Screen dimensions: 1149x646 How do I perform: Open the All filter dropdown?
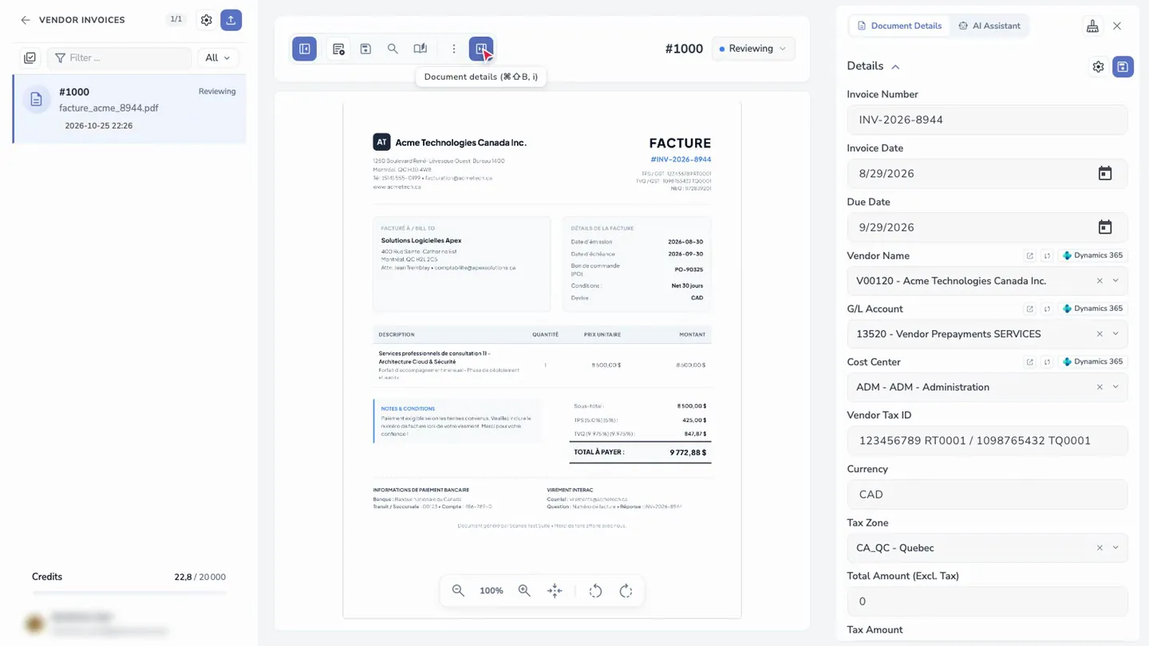pos(217,57)
